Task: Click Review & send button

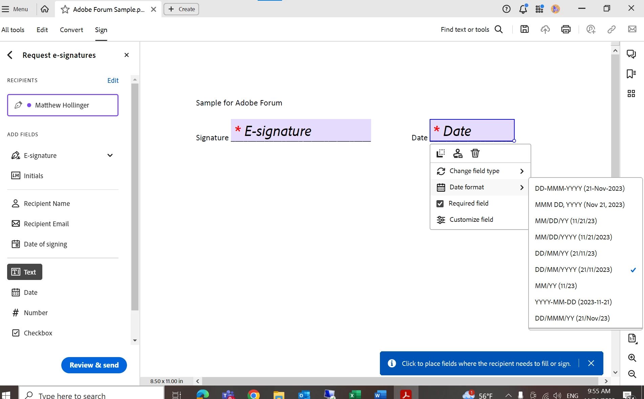Action: point(94,365)
